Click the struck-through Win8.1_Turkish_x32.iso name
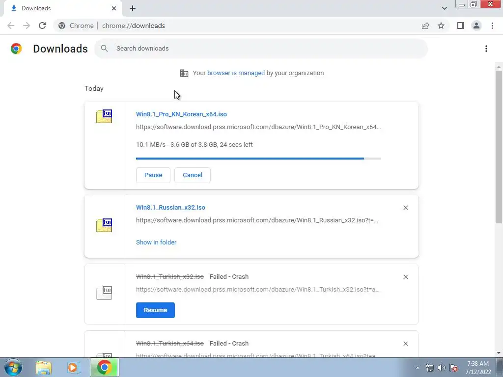 point(169,277)
